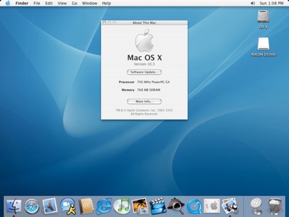Launch Mail from the Dock
289x217 pixels.
[50, 206]
